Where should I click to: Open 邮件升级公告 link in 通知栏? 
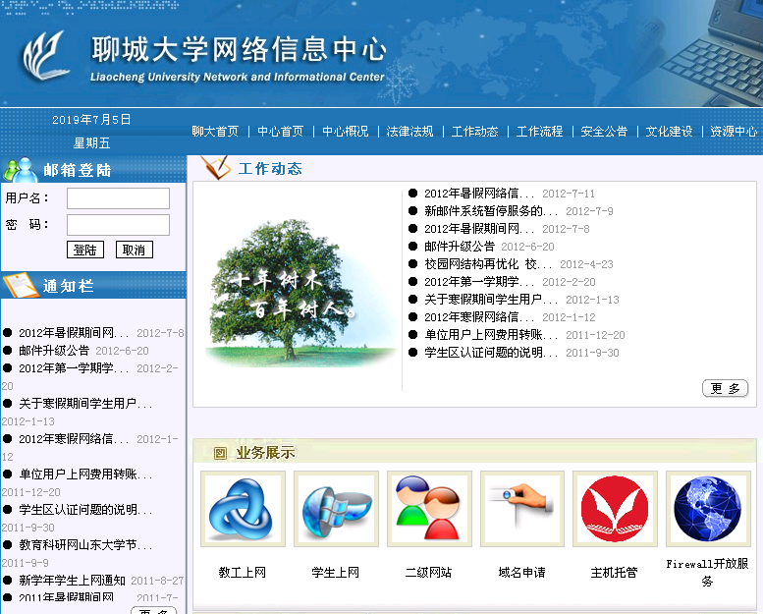tap(54, 351)
